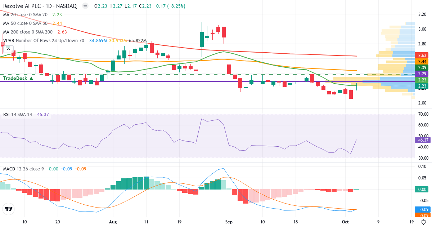
Task: Click the 0.10 MACD scale value
Action: (x=422, y=166)
